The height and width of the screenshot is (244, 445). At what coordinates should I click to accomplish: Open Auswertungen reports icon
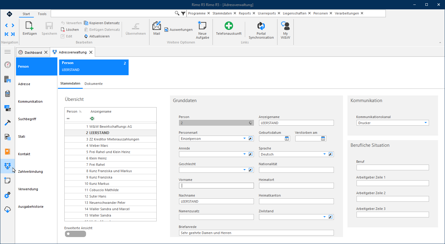click(x=166, y=30)
